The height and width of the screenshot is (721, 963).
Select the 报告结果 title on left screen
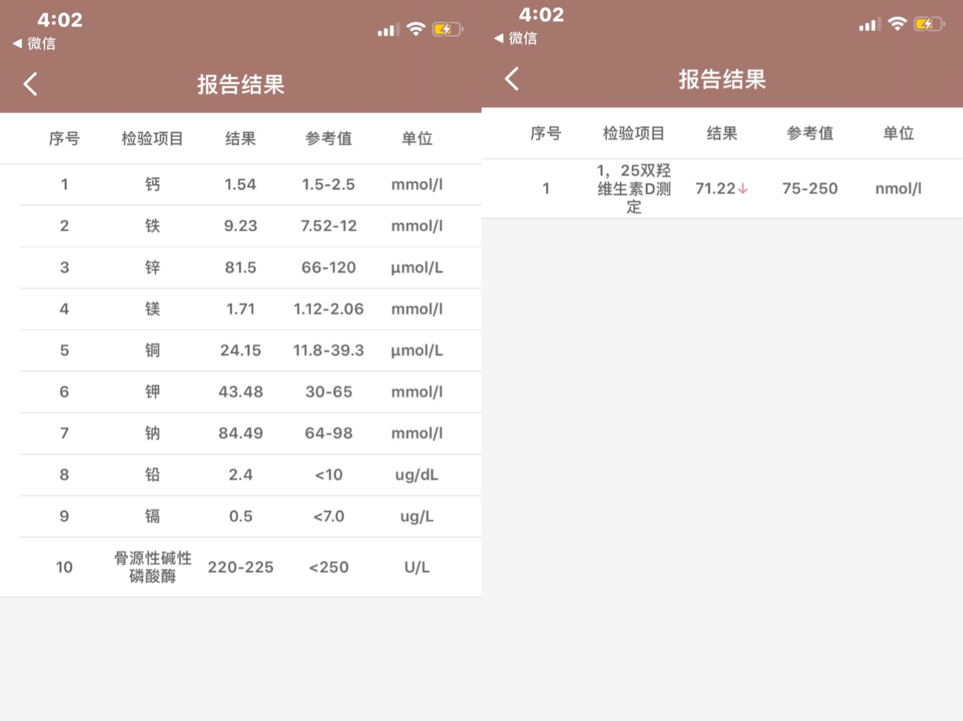point(240,85)
